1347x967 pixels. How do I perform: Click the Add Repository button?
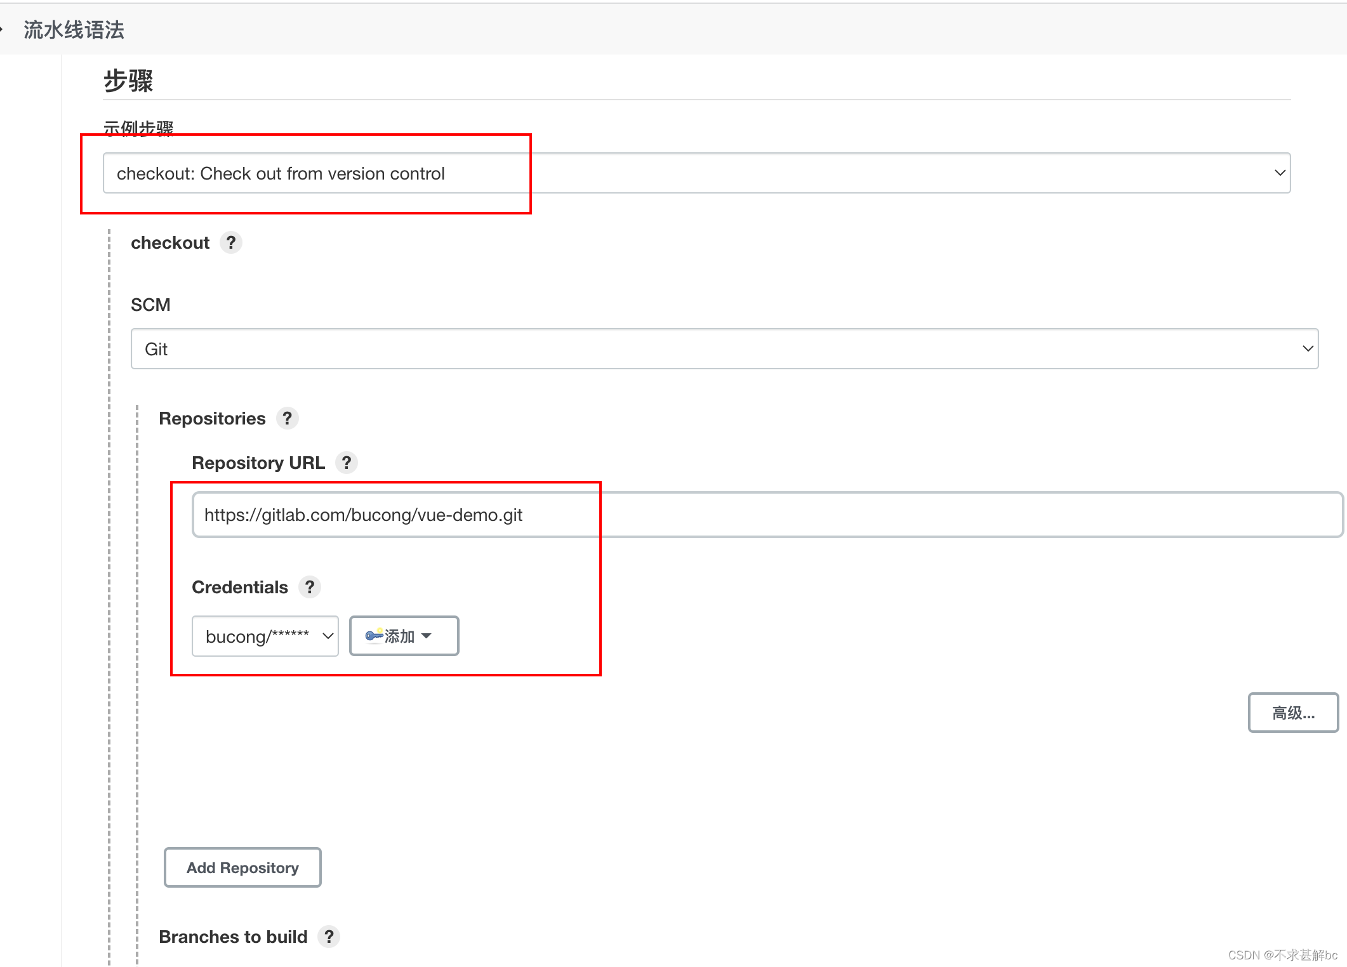tap(242, 867)
